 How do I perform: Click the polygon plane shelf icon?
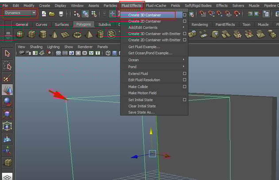[65, 34]
